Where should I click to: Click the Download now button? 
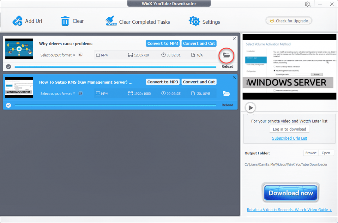[x=290, y=193]
